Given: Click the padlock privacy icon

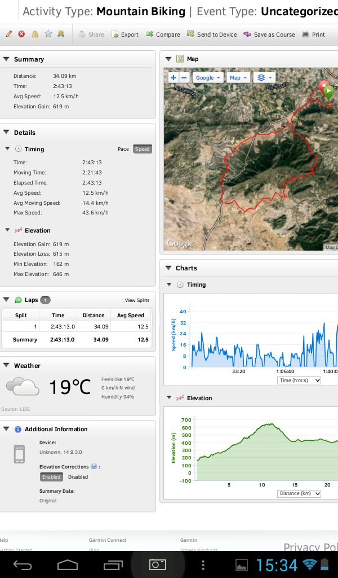Looking at the screenshot, I should pyautogui.click(x=34, y=34).
